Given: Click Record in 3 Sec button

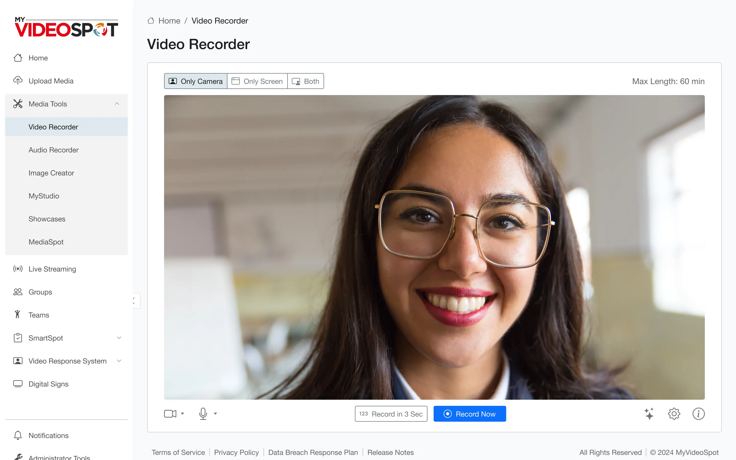Looking at the screenshot, I should 391,414.
